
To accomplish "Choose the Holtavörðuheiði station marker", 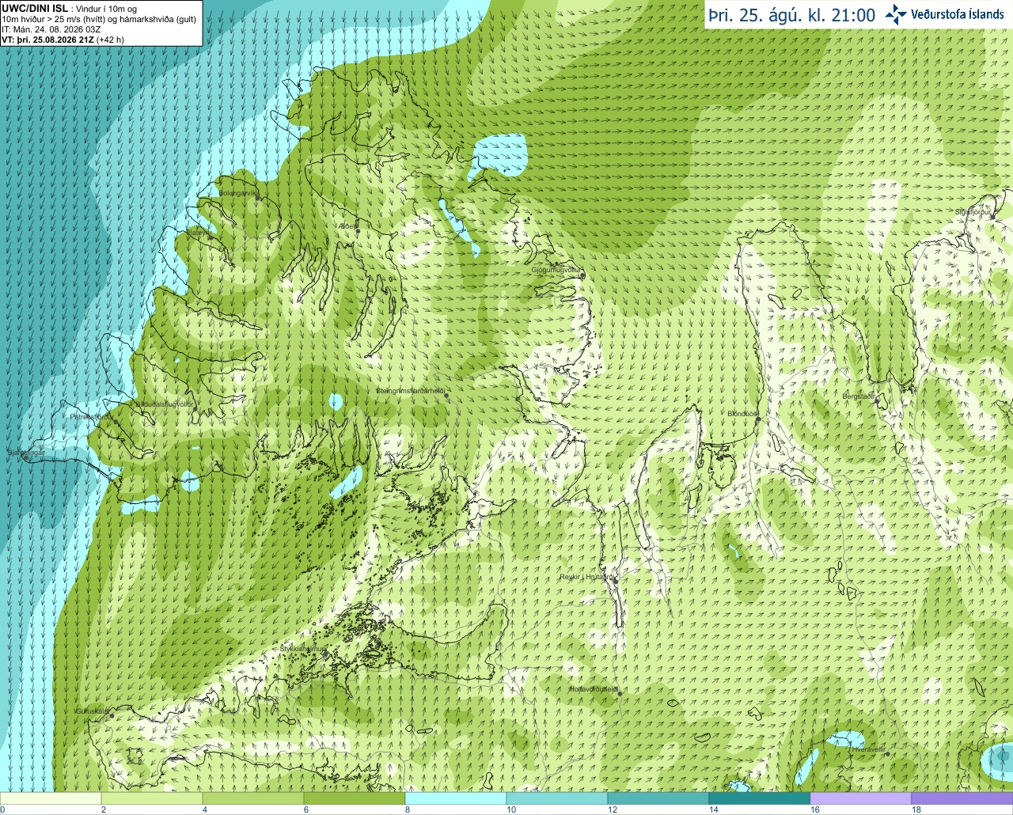I will [x=620, y=695].
